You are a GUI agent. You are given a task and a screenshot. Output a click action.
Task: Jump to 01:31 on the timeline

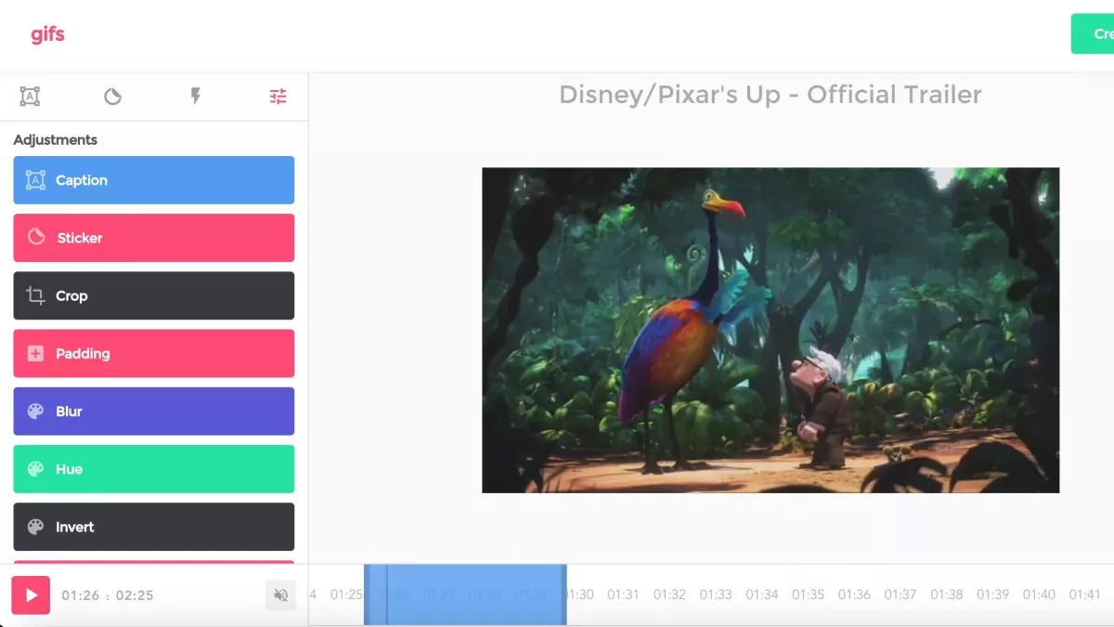[623, 594]
